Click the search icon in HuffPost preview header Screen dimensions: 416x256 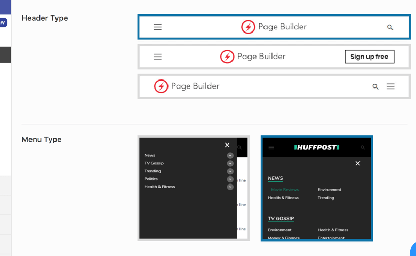pyautogui.click(x=363, y=148)
